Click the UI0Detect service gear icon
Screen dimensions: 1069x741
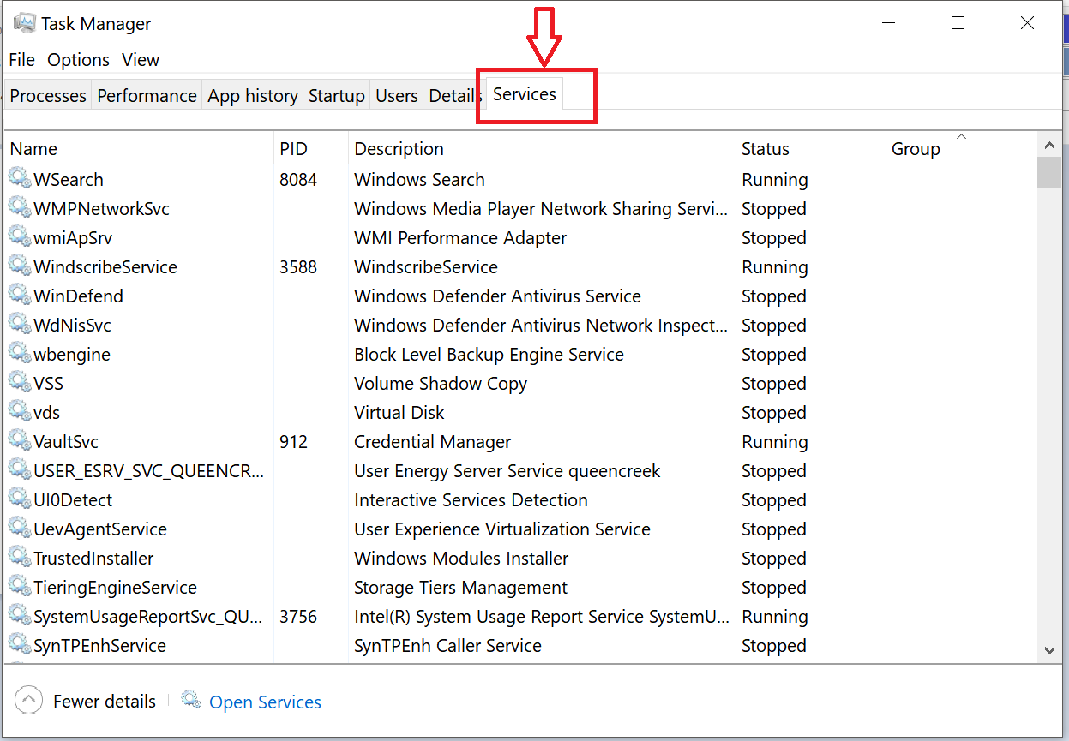click(x=20, y=499)
